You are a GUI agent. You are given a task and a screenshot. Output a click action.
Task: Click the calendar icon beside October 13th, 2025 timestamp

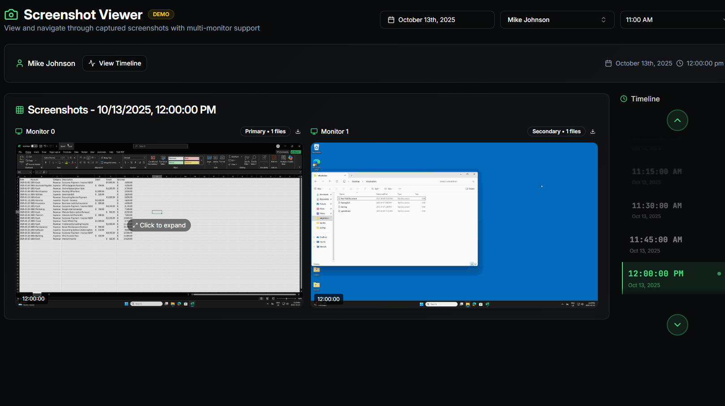pos(608,63)
